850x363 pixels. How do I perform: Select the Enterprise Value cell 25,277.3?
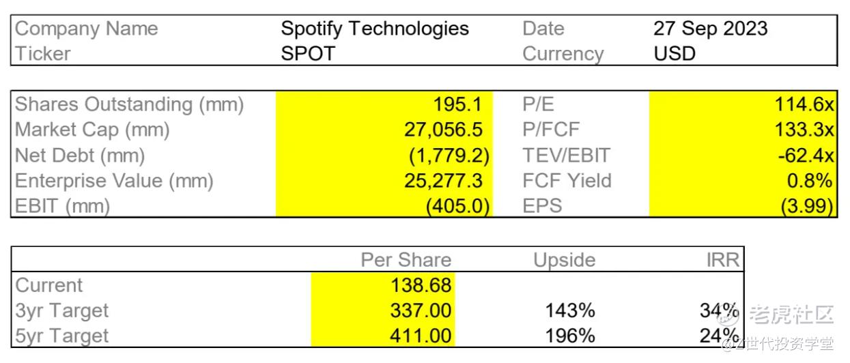pos(443,181)
